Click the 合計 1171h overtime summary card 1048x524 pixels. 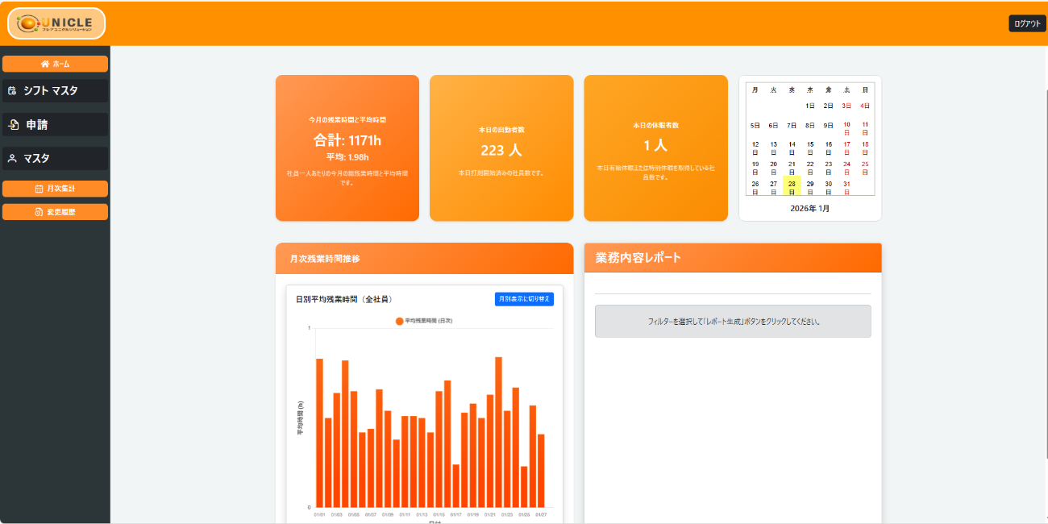click(x=347, y=148)
